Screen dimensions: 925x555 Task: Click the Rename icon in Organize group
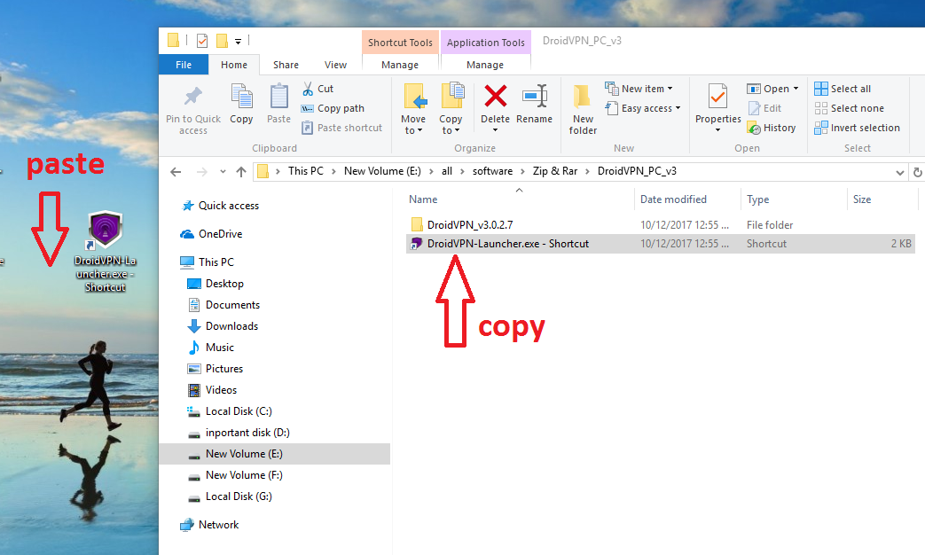click(x=534, y=96)
